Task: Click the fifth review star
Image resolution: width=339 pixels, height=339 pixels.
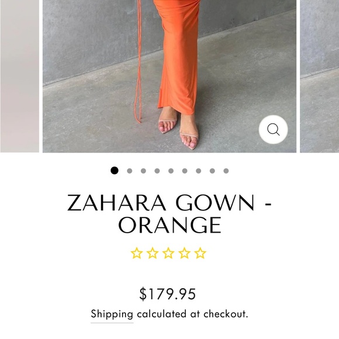Action: [200, 253]
